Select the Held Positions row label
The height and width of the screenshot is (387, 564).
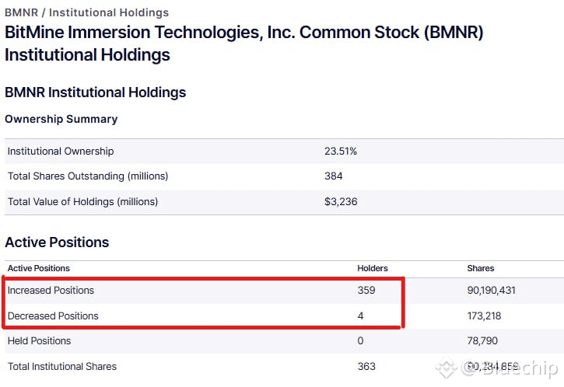tap(39, 340)
